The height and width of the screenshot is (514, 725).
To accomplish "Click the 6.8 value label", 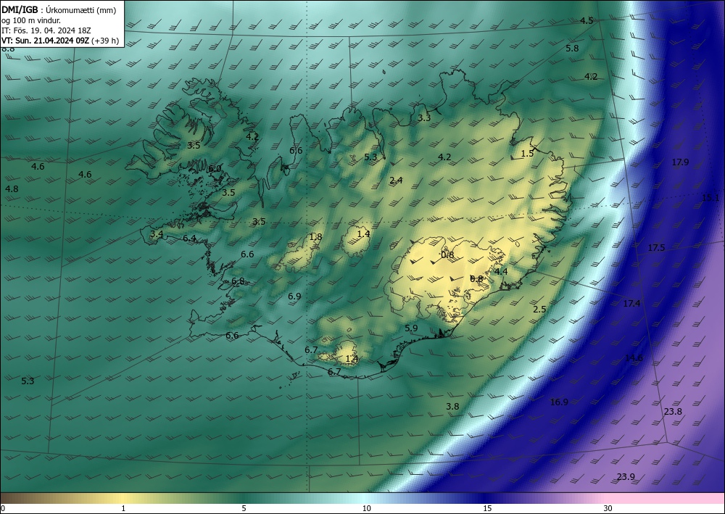I will tap(238, 281).
